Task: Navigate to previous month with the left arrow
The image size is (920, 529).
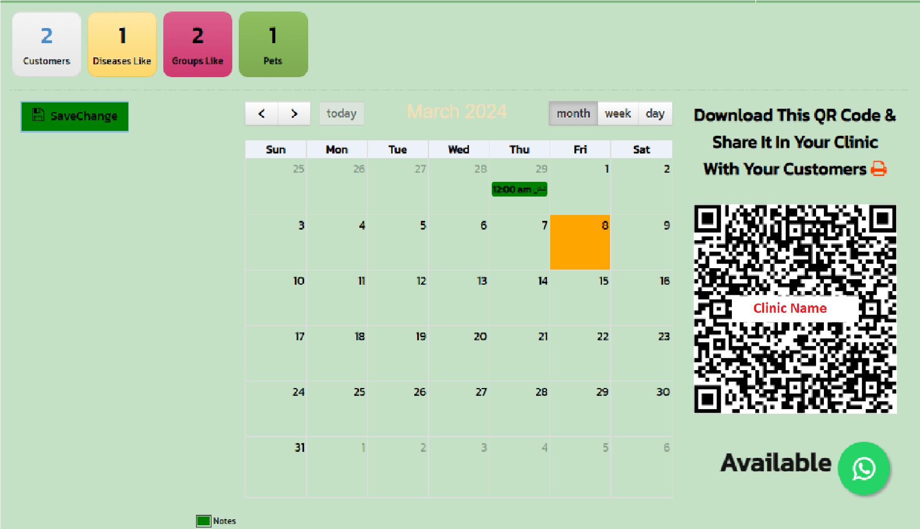Action: [262, 113]
